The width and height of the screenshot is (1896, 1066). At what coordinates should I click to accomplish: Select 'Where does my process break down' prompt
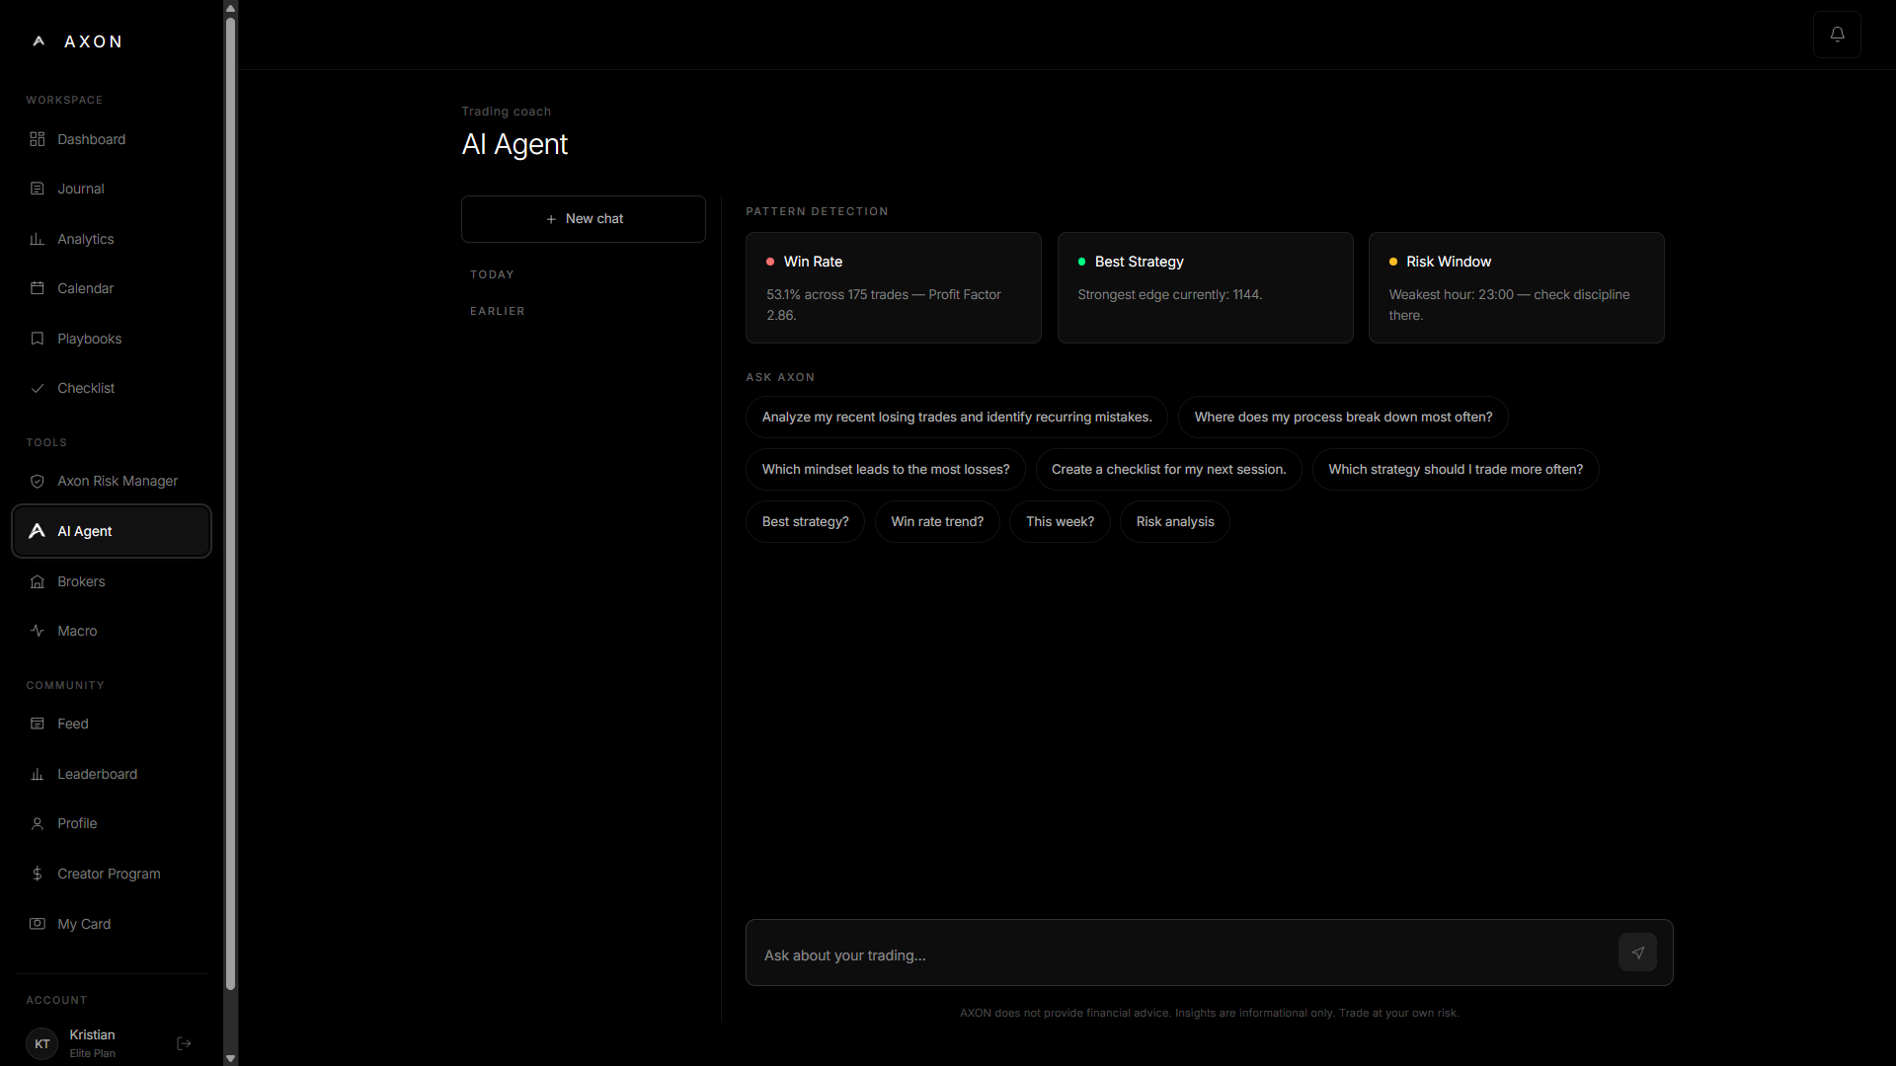coord(1343,417)
